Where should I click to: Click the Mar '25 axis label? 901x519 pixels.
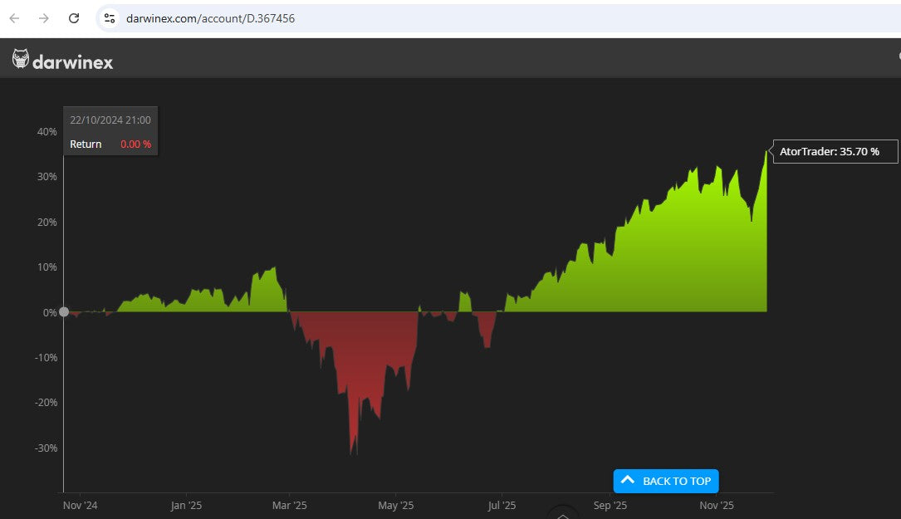[x=289, y=505]
